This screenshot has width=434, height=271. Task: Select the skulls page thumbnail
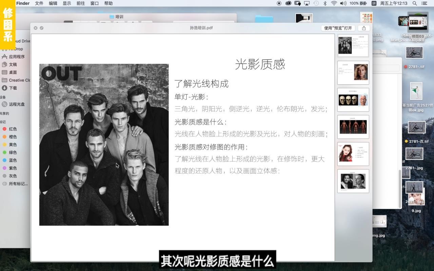(353, 100)
